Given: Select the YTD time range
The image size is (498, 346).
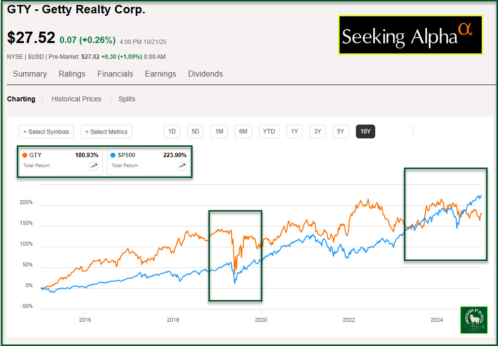Looking at the screenshot, I should 269,131.
